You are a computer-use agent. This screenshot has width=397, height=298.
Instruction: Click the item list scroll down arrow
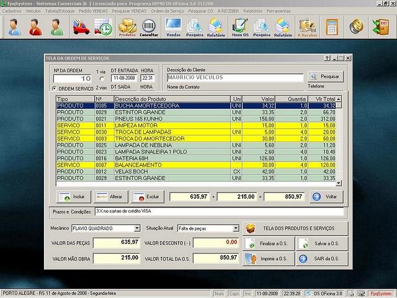339,183
